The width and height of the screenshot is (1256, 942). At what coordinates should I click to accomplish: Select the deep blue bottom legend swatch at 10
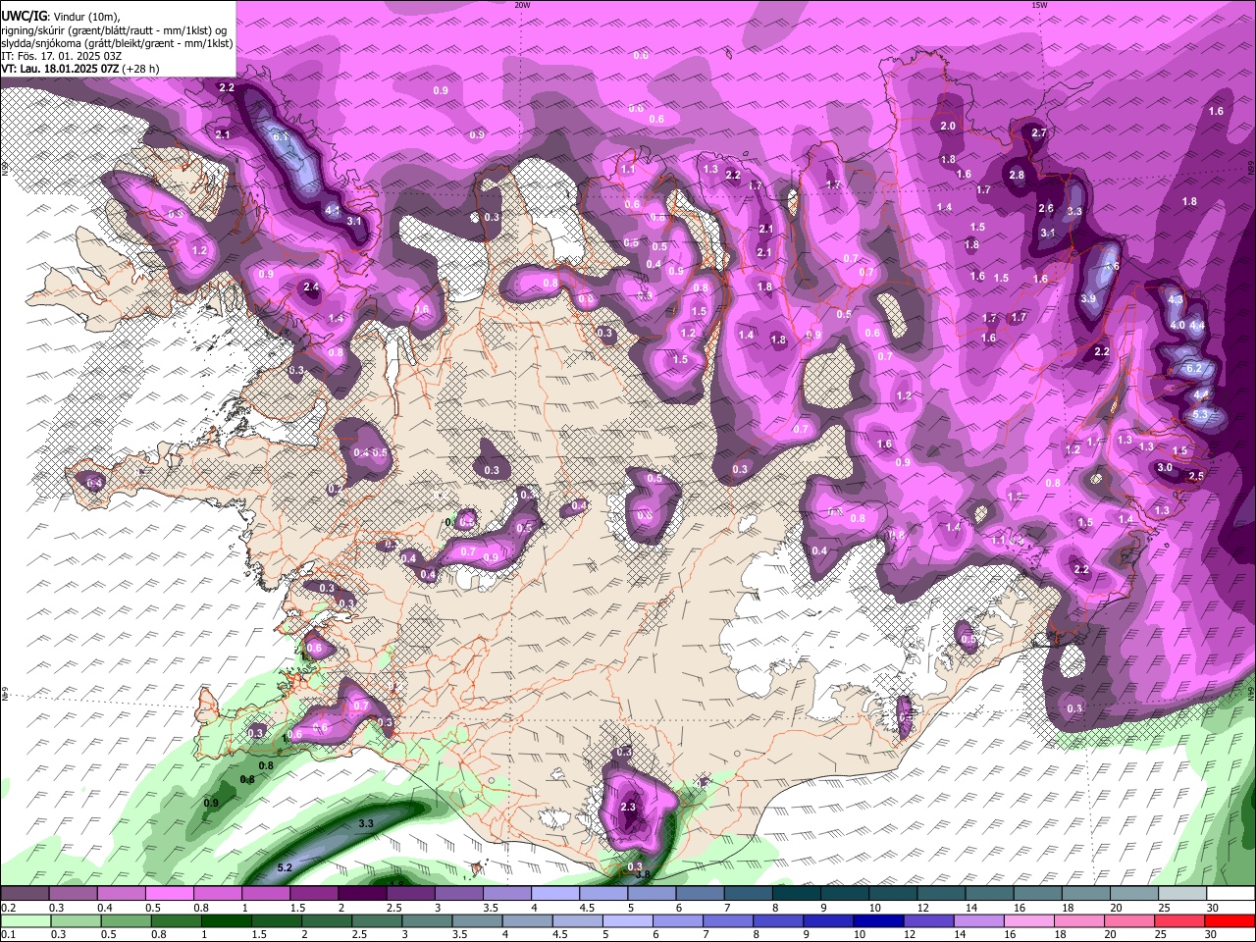coord(879,920)
